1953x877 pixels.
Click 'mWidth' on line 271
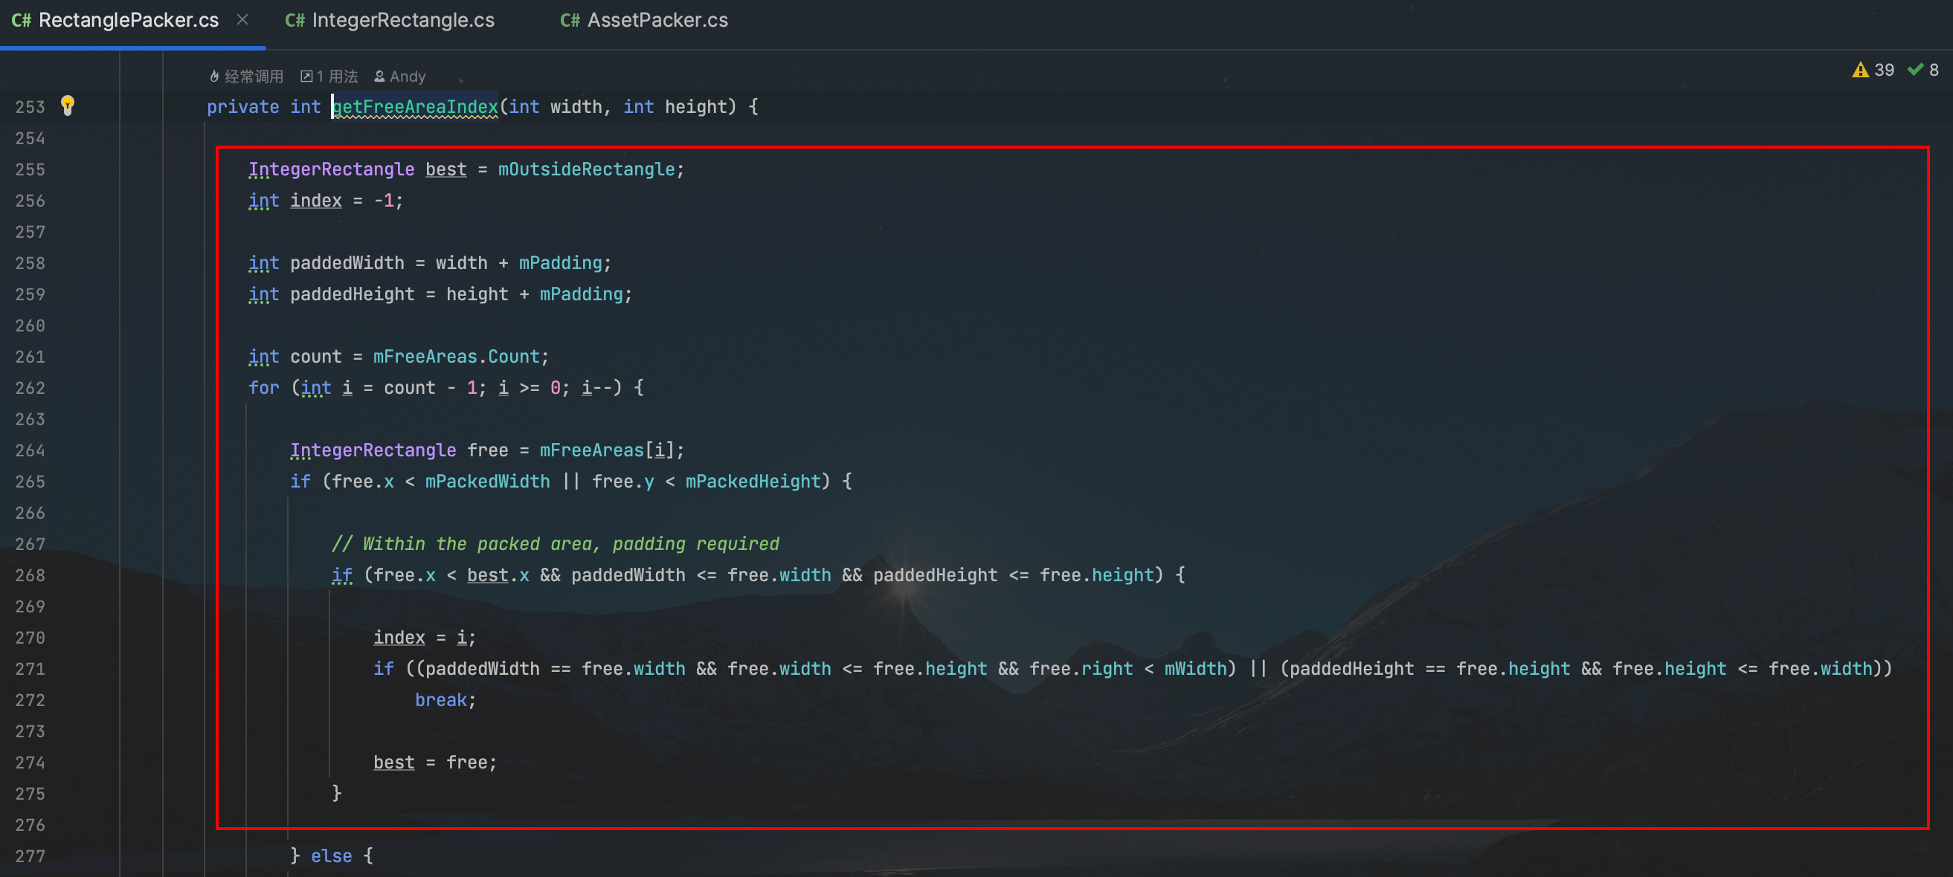1195,669
